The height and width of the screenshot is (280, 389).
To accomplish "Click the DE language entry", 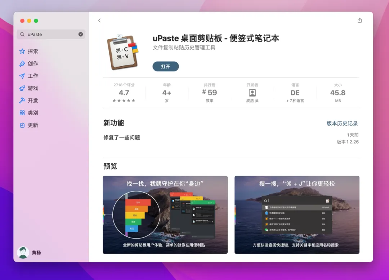I will tap(295, 93).
